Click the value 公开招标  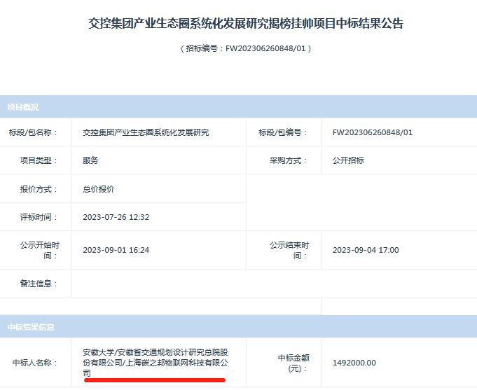click(348, 160)
